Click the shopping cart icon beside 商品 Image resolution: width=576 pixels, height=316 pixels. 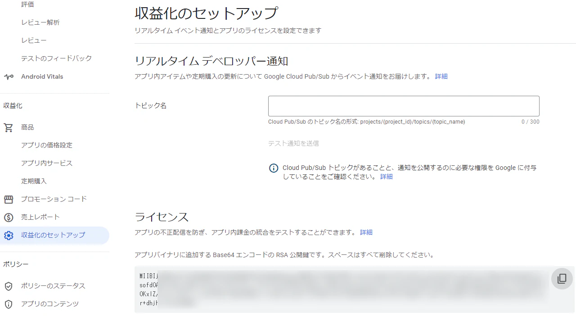[9, 128]
